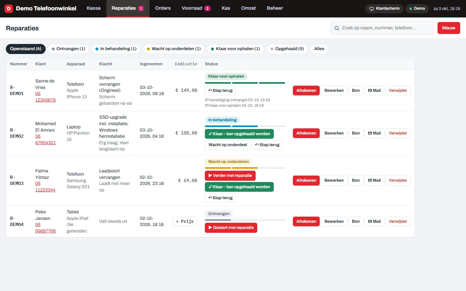Filter by Klaar voor ophalen (1)
466x291 pixels.
pyautogui.click(x=235, y=49)
